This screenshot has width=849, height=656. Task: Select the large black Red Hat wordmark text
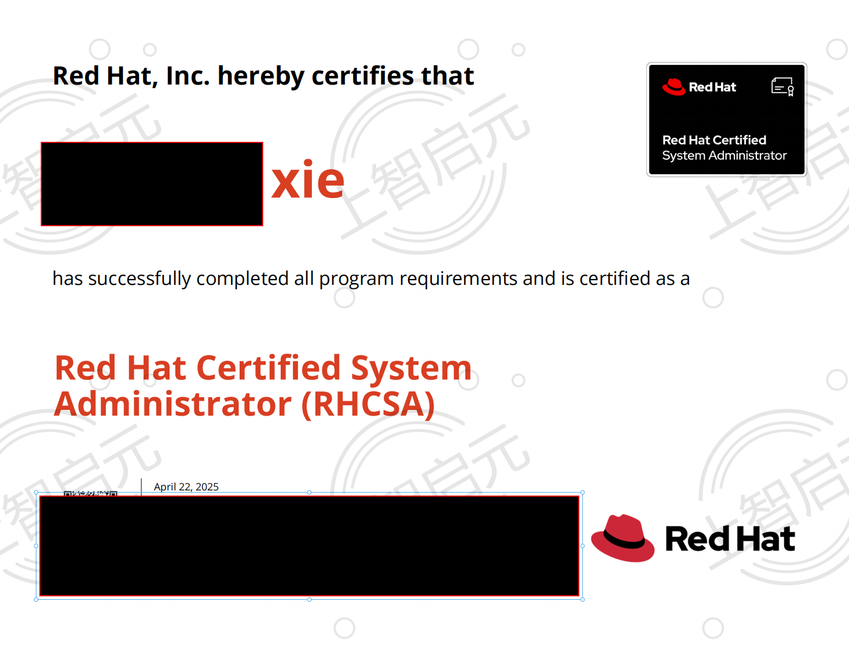[730, 539]
